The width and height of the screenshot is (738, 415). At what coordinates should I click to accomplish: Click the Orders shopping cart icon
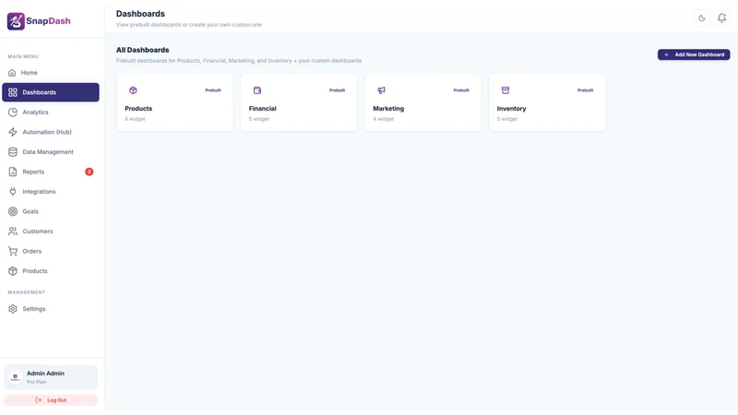(x=13, y=251)
